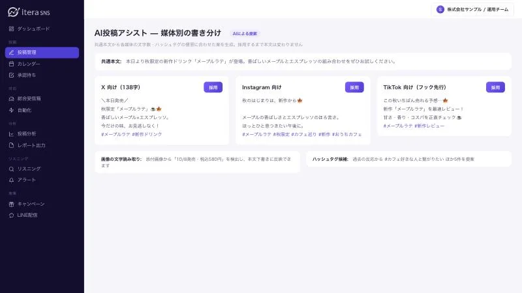Viewport: 522px width, 293px height.
Task: Go to カレンダー page
Action: pos(42,64)
